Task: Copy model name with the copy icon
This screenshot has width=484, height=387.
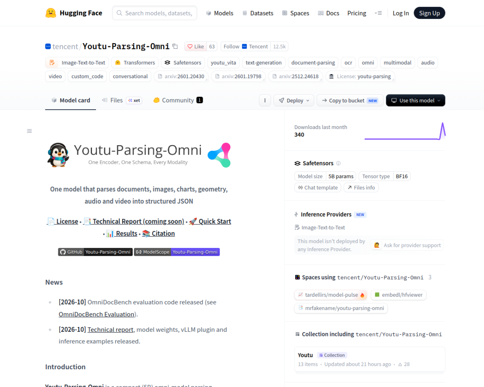Action: [175, 46]
